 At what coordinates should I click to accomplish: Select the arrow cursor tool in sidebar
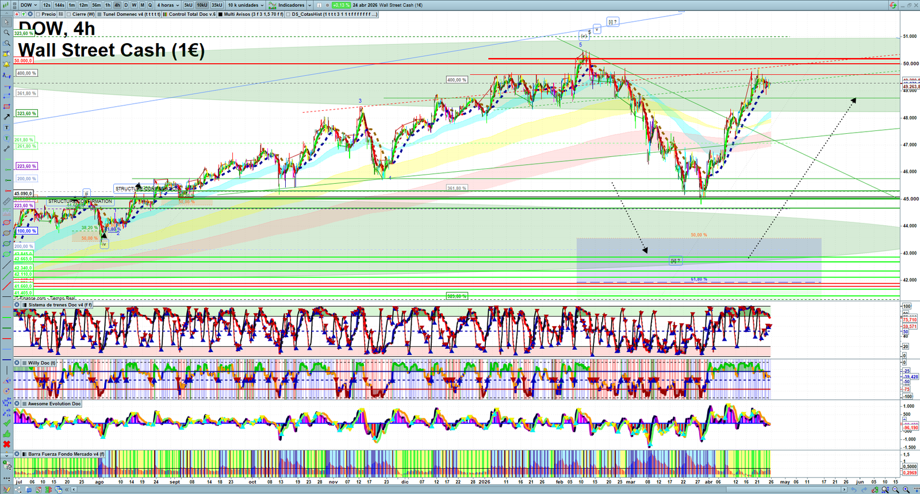tap(6, 22)
